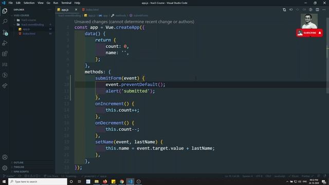The image size is (329, 185).
Task: Click the Open Changes icon in the editor toolbar
Action: (284, 10)
